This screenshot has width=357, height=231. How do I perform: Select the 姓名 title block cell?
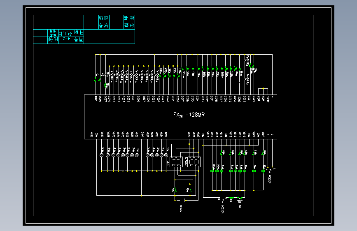coord(129,18)
